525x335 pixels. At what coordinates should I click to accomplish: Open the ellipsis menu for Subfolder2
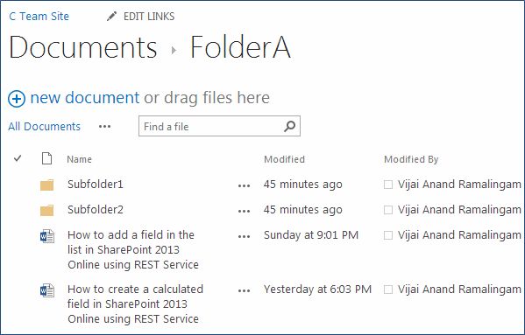[244, 211]
